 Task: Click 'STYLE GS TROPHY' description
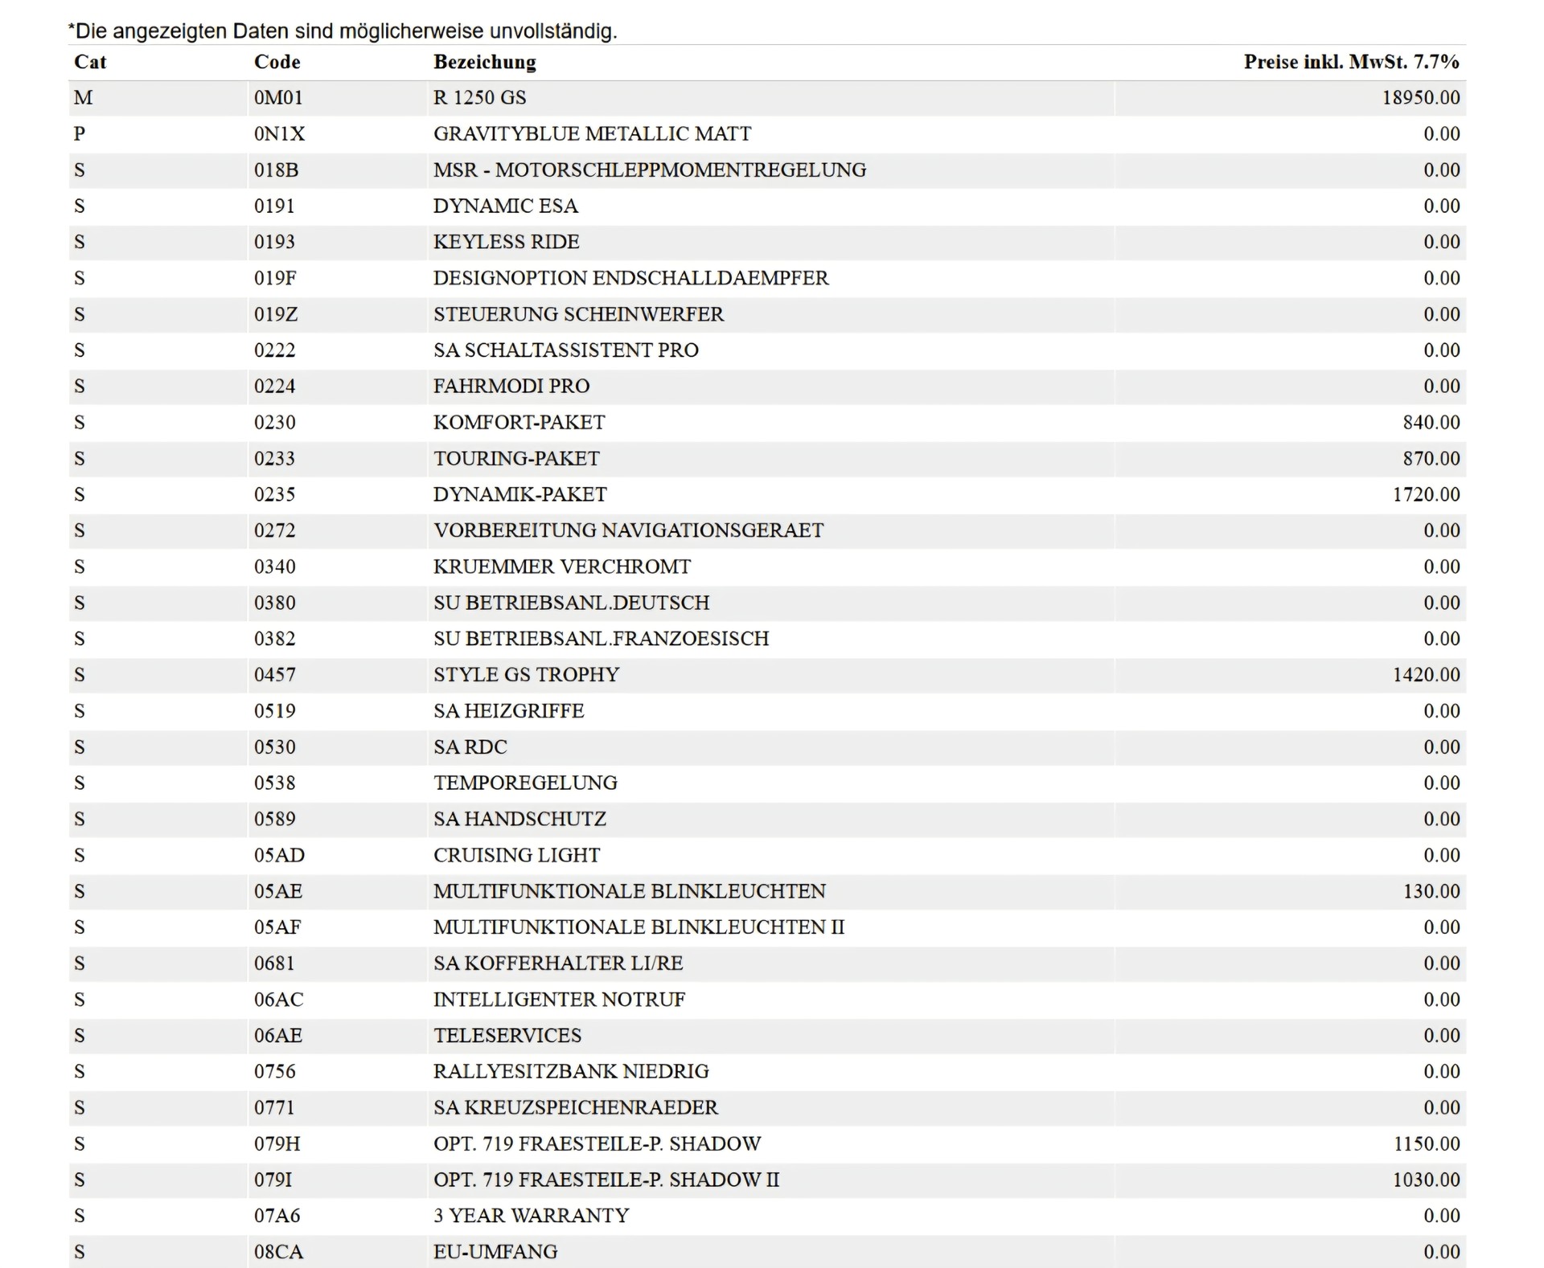click(527, 675)
